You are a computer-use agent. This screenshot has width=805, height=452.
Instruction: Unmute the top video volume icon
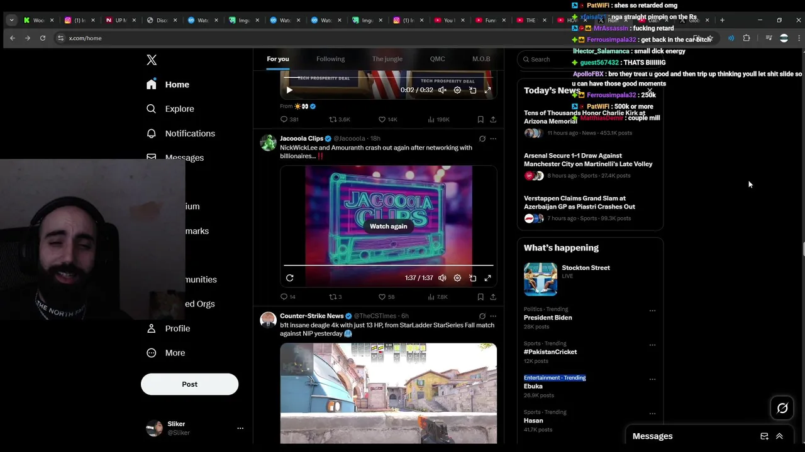pyautogui.click(x=442, y=90)
